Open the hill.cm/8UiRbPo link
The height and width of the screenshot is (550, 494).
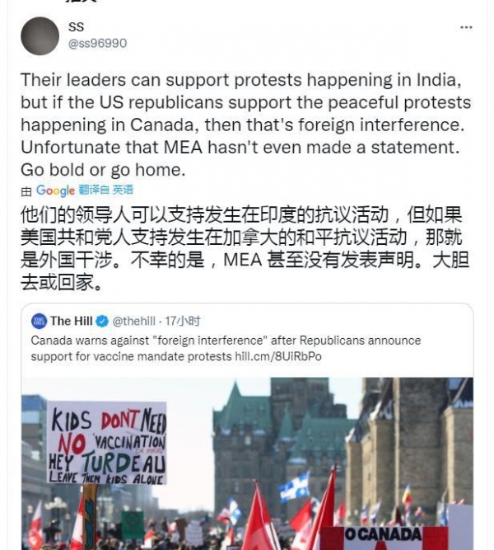point(278,356)
